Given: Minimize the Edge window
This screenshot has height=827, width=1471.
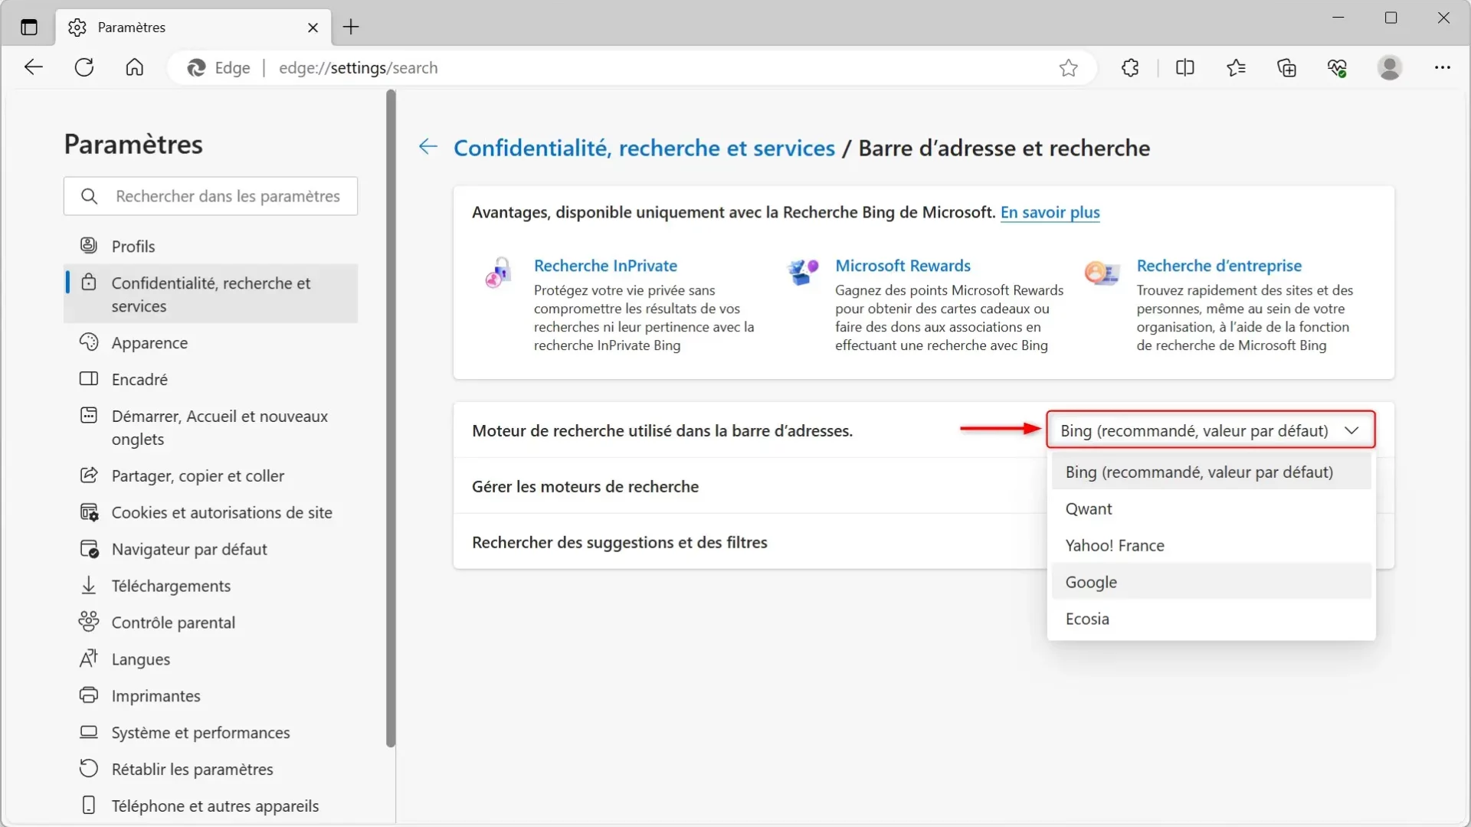Looking at the screenshot, I should tap(1338, 18).
